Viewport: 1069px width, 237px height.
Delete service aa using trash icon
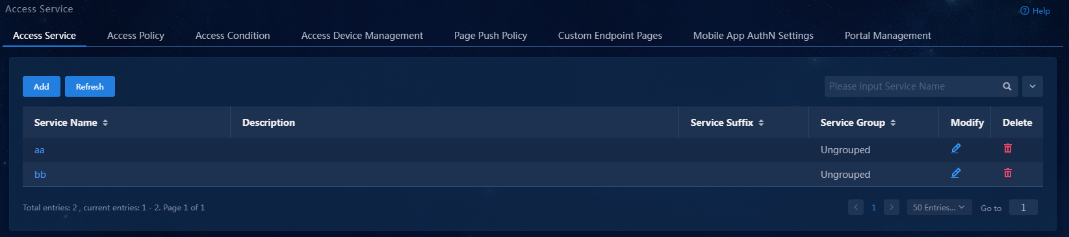pyautogui.click(x=1007, y=149)
